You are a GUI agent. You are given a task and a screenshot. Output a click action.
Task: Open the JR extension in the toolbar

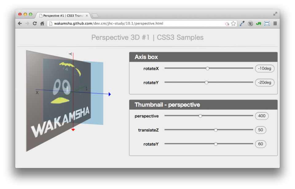click(x=258, y=23)
